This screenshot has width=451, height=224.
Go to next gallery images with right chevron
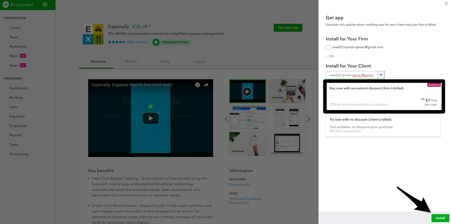(308, 119)
